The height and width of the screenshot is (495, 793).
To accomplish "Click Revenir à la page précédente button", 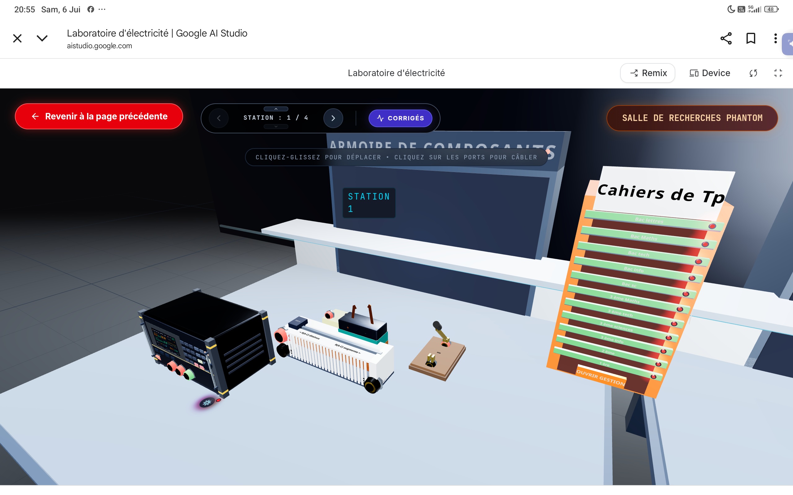I will point(99,117).
